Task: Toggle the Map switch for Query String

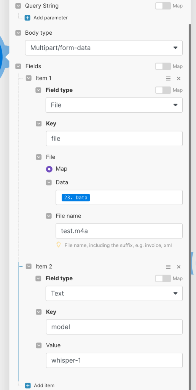Action: tap(163, 6)
